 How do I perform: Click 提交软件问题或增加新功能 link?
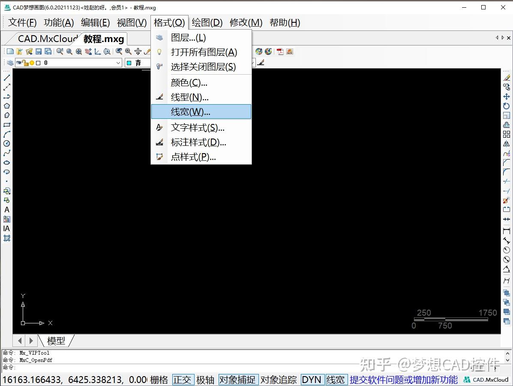(x=403, y=380)
